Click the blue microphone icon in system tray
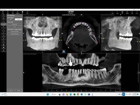 coord(123,94)
